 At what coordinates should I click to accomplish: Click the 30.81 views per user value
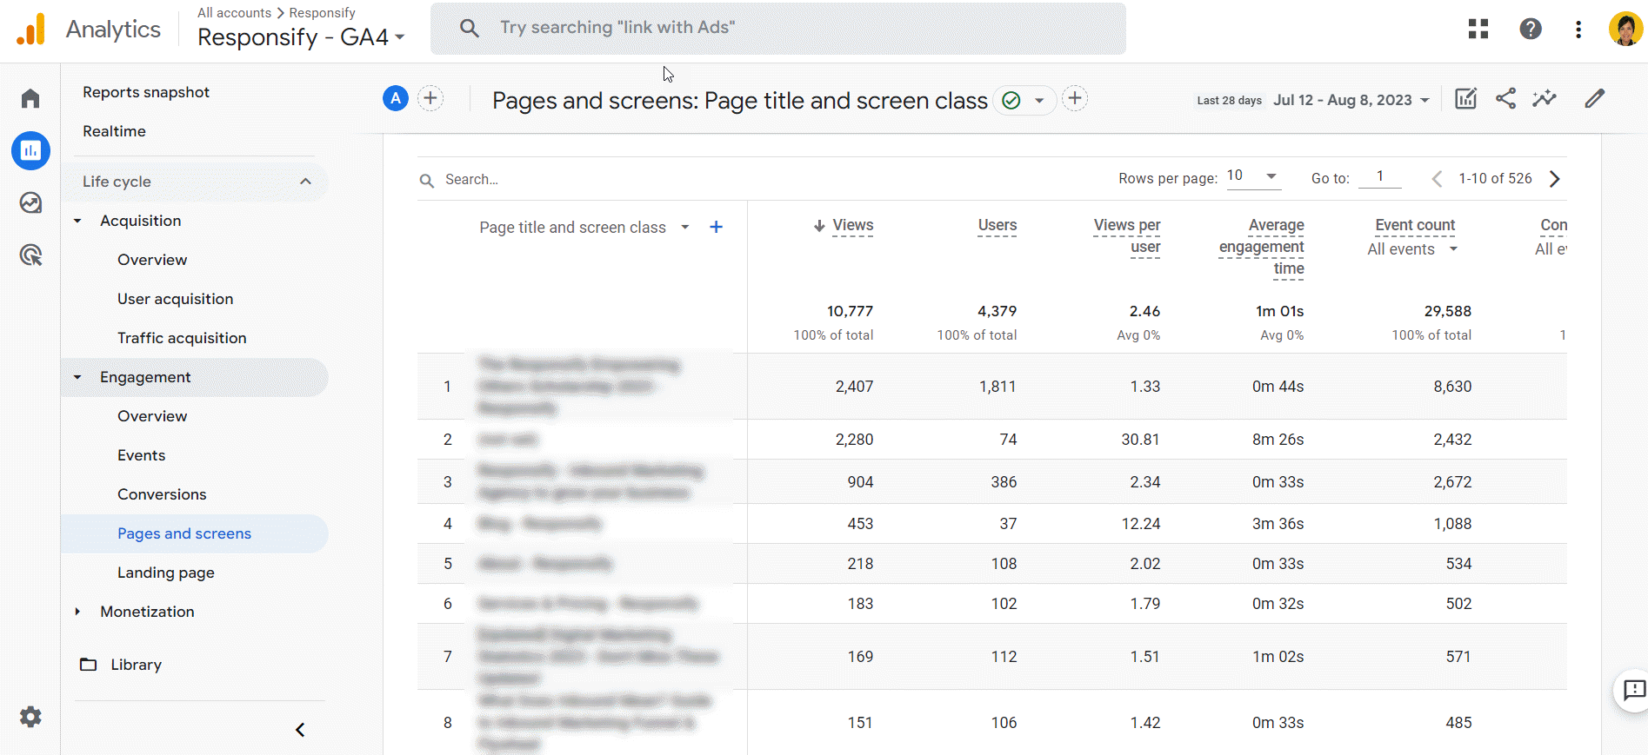pos(1140,440)
